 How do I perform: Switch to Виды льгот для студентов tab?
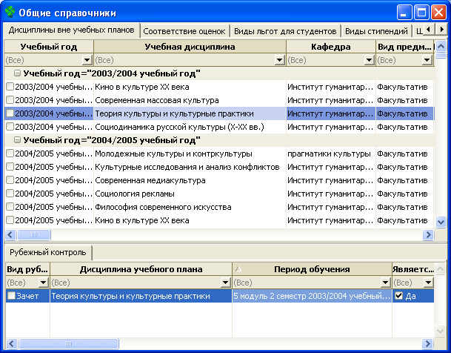tap(285, 31)
